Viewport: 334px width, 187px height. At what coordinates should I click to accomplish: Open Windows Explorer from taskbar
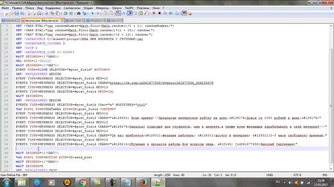coord(21,182)
